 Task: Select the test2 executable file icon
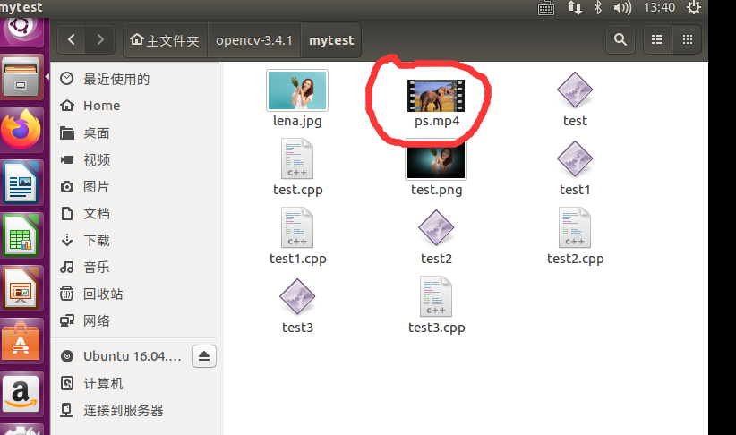point(436,227)
